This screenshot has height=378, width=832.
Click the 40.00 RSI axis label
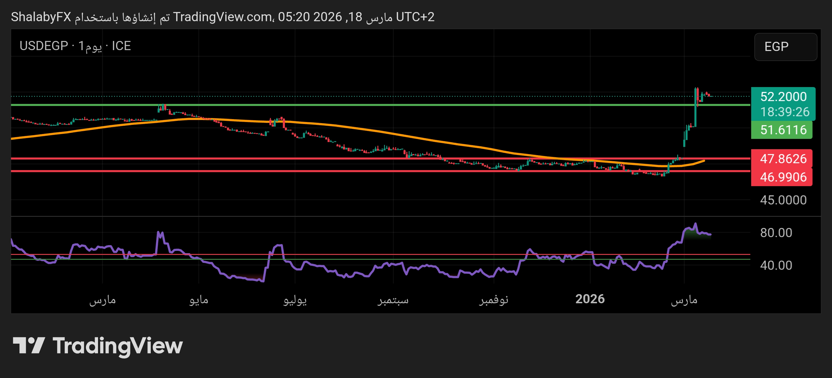[776, 265]
